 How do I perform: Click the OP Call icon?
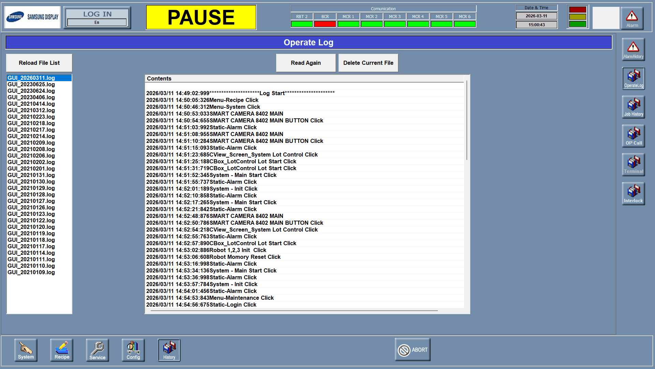pos(633,136)
